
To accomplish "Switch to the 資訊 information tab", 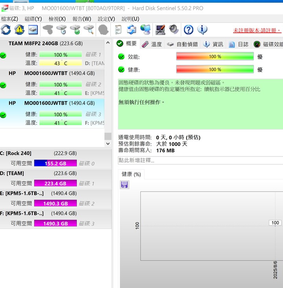I will (213, 44).
